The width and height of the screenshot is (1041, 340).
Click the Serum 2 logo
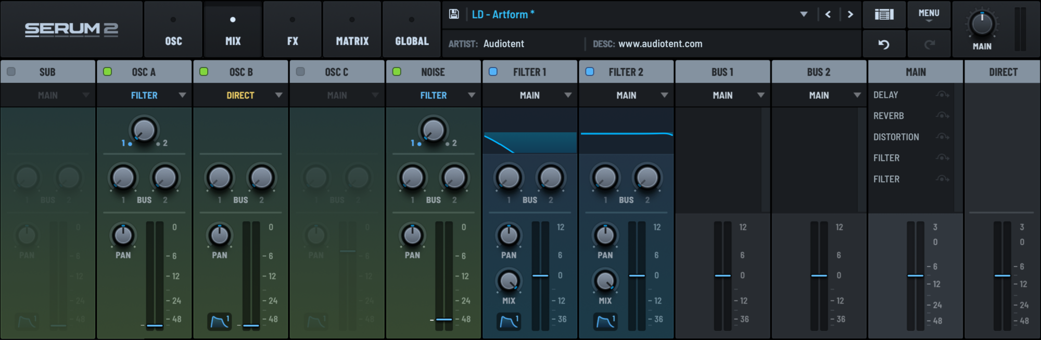71,30
